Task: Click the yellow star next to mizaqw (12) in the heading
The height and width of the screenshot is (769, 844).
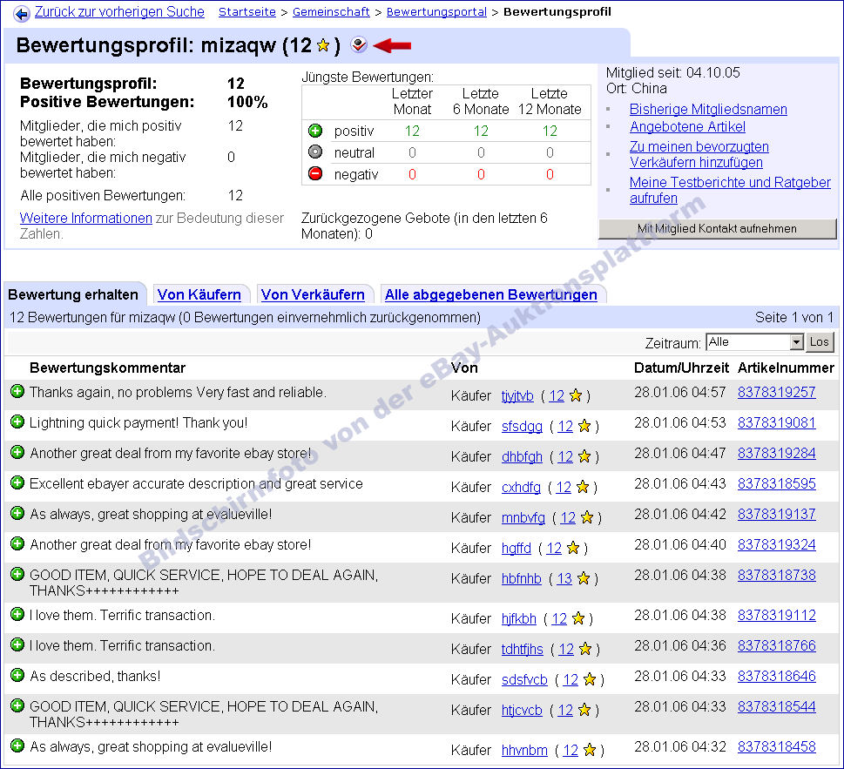Action: click(x=323, y=45)
